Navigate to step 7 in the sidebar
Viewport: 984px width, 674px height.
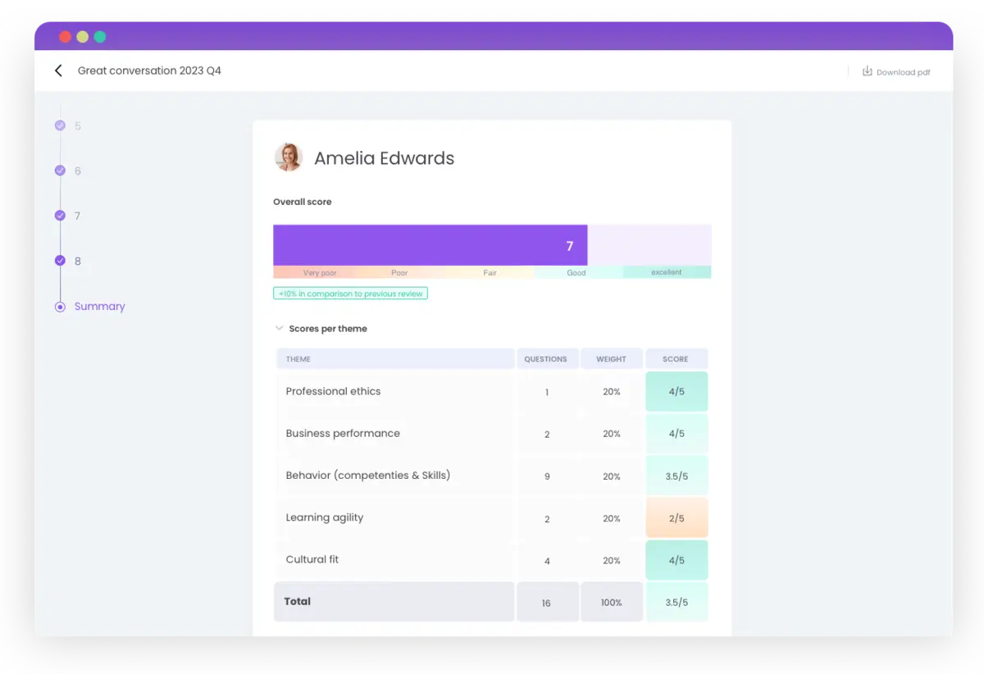pyautogui.click(x=76, y=216)
